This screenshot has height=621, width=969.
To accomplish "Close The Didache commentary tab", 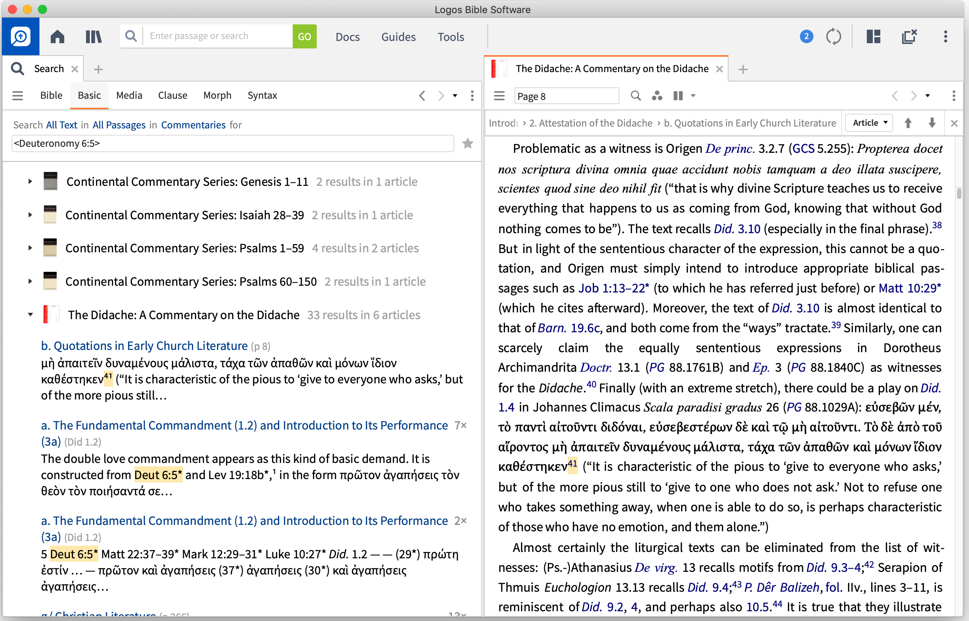I will [x=719, y=69].
